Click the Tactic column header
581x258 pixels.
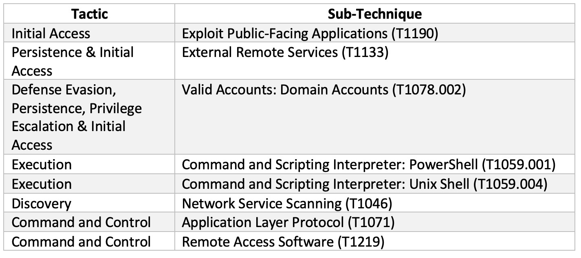(89, 14)
